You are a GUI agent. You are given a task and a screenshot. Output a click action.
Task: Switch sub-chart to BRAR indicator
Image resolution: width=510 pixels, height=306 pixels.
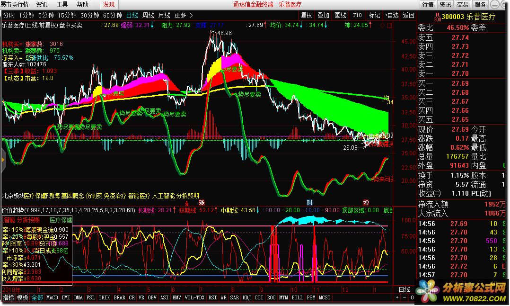119,297
